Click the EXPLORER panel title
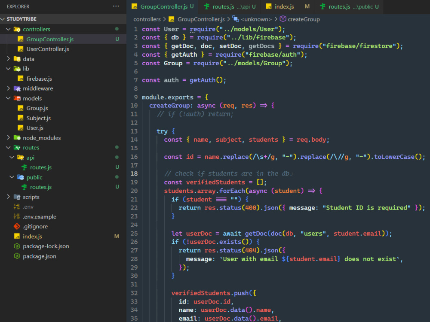The height and width of the screenshot is (322, 430). click(x=18, y=6)
